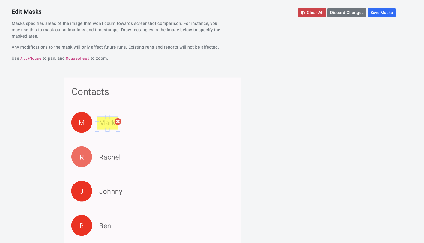Save the masks
The image size is (424, 243).
tap(381, 13)
